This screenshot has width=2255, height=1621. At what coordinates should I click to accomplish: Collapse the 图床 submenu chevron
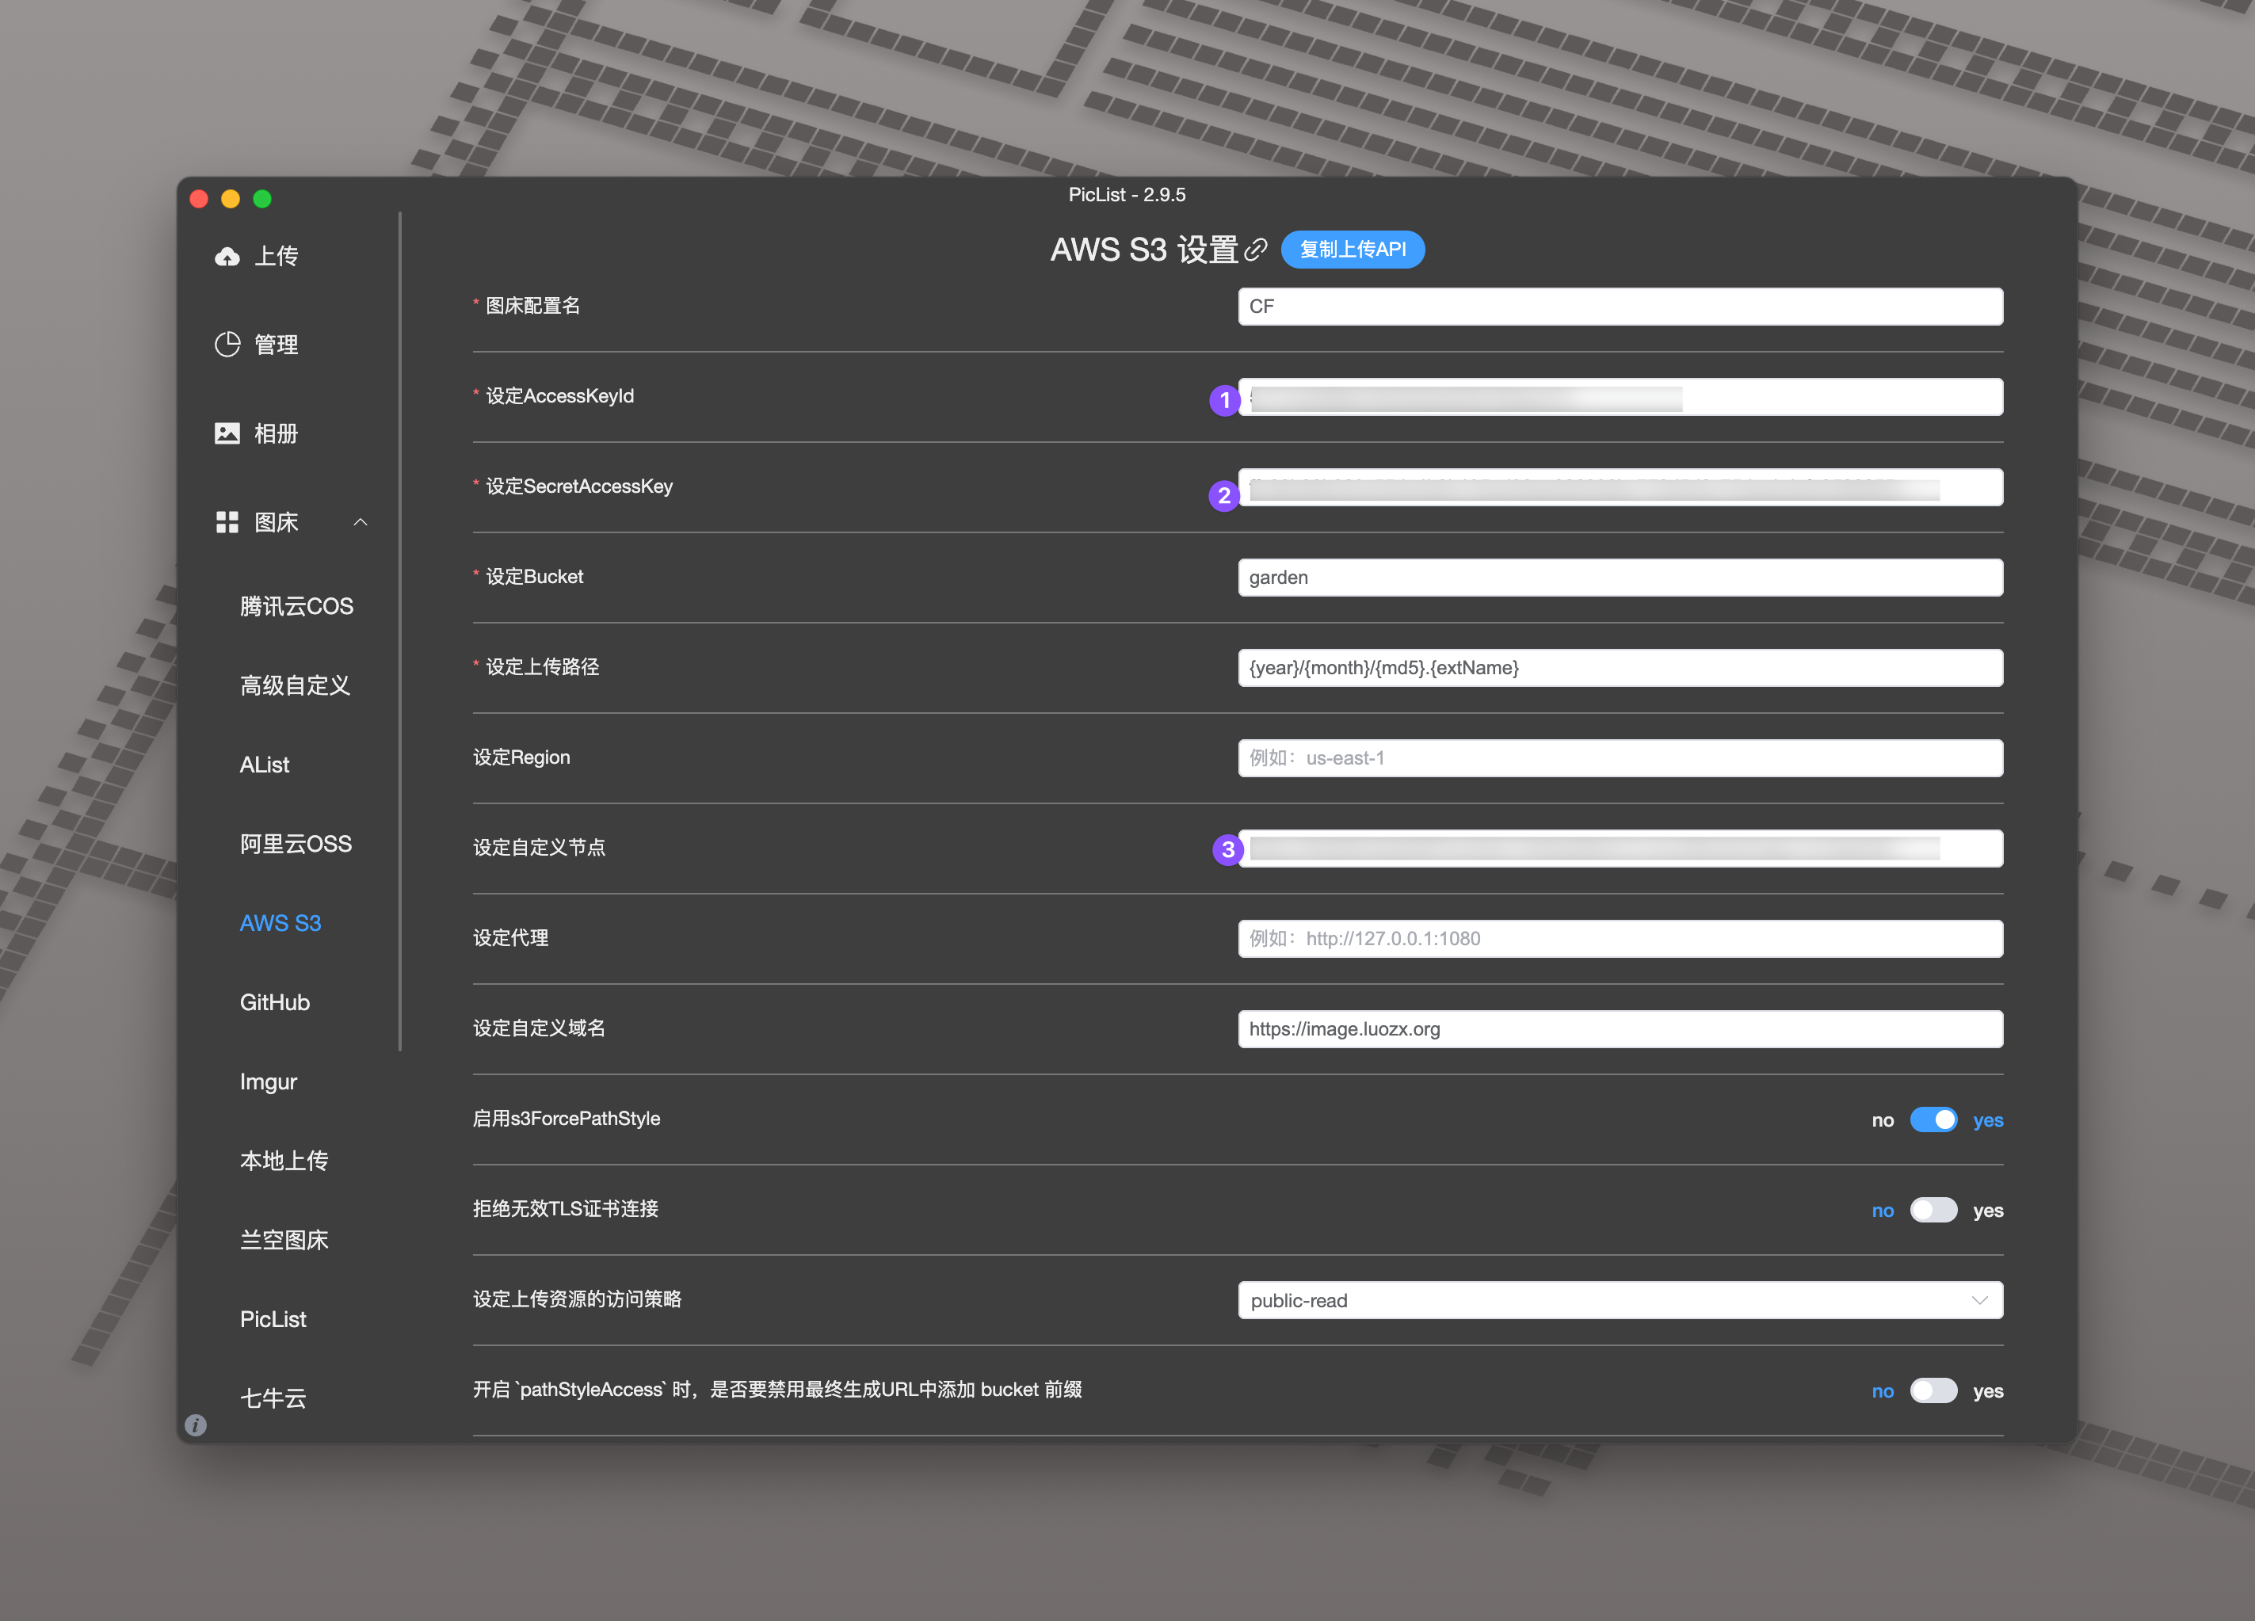(x=361, y=522)
